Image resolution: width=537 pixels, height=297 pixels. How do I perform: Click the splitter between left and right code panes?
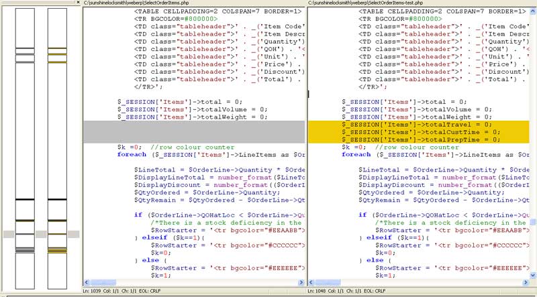[307, 147]
